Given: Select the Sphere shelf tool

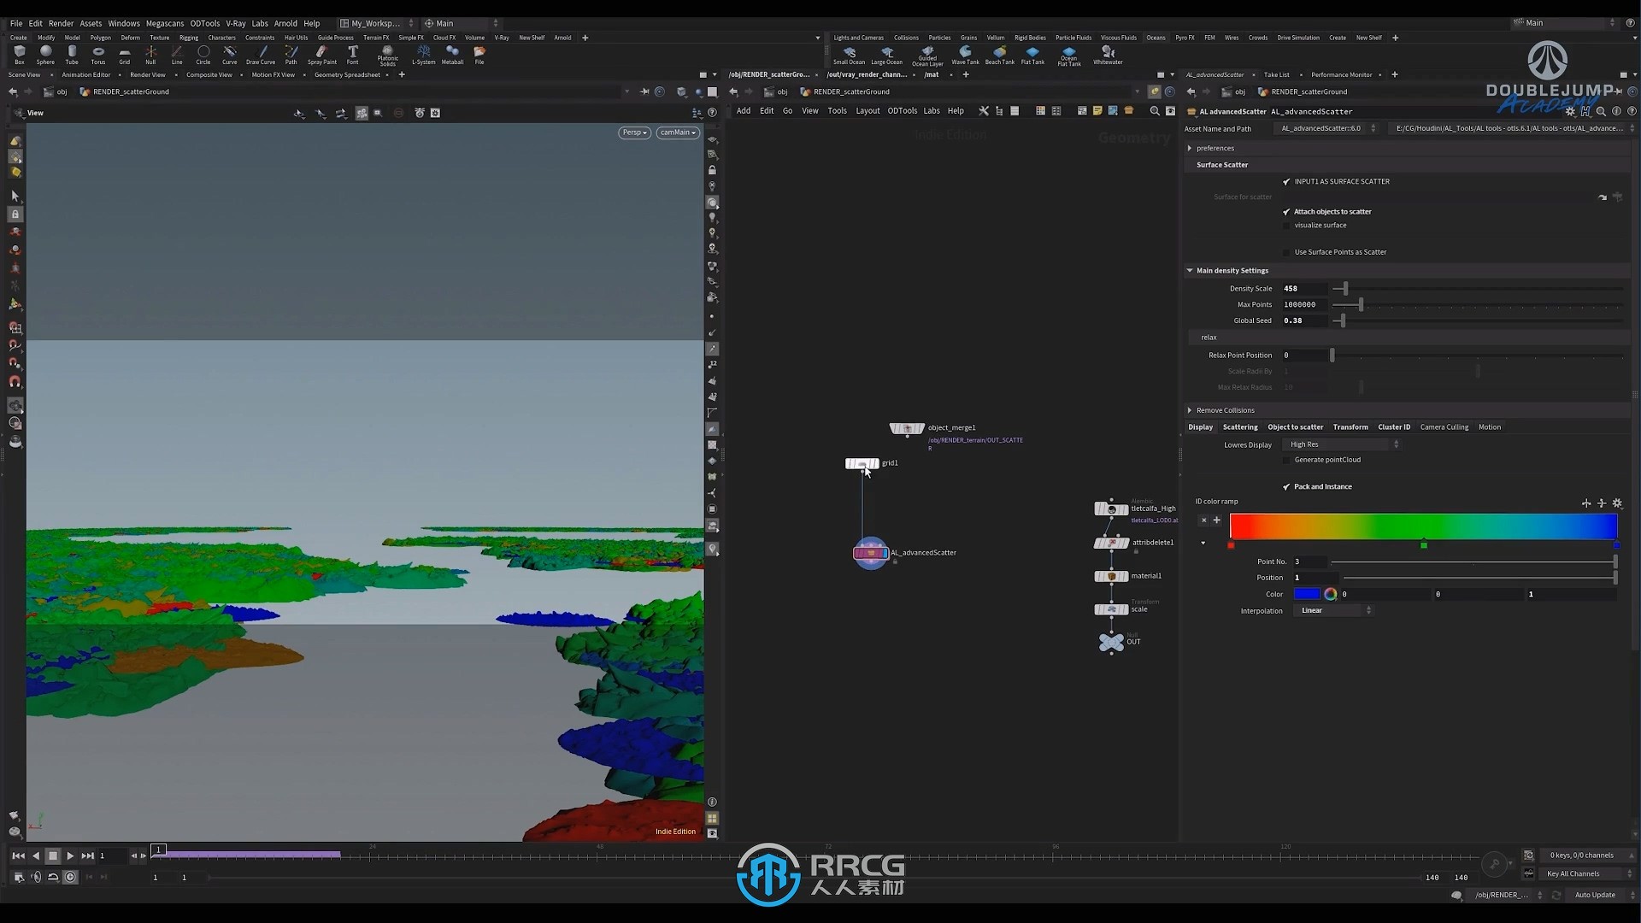Looking at the screenshot, I should (45, 55).
